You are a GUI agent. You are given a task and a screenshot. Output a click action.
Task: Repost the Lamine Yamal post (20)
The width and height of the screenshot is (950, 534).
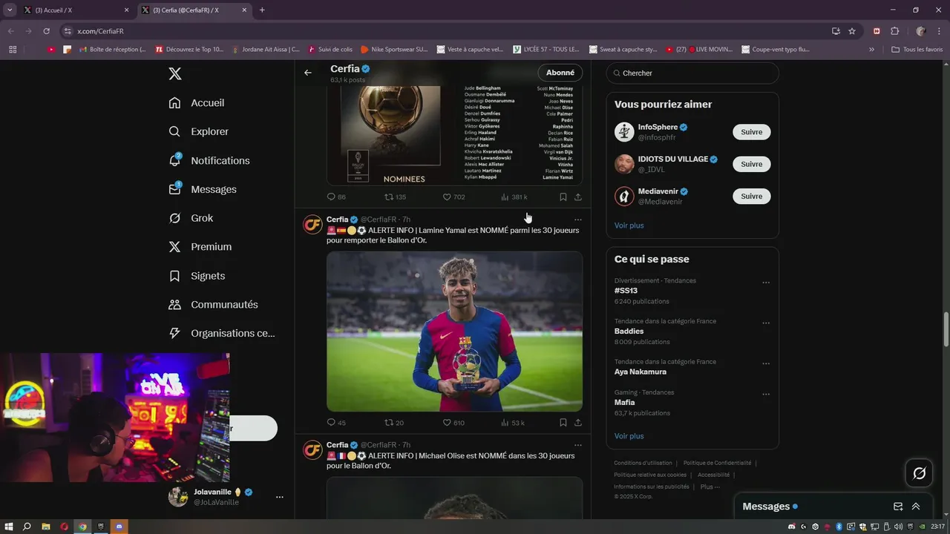394,423
